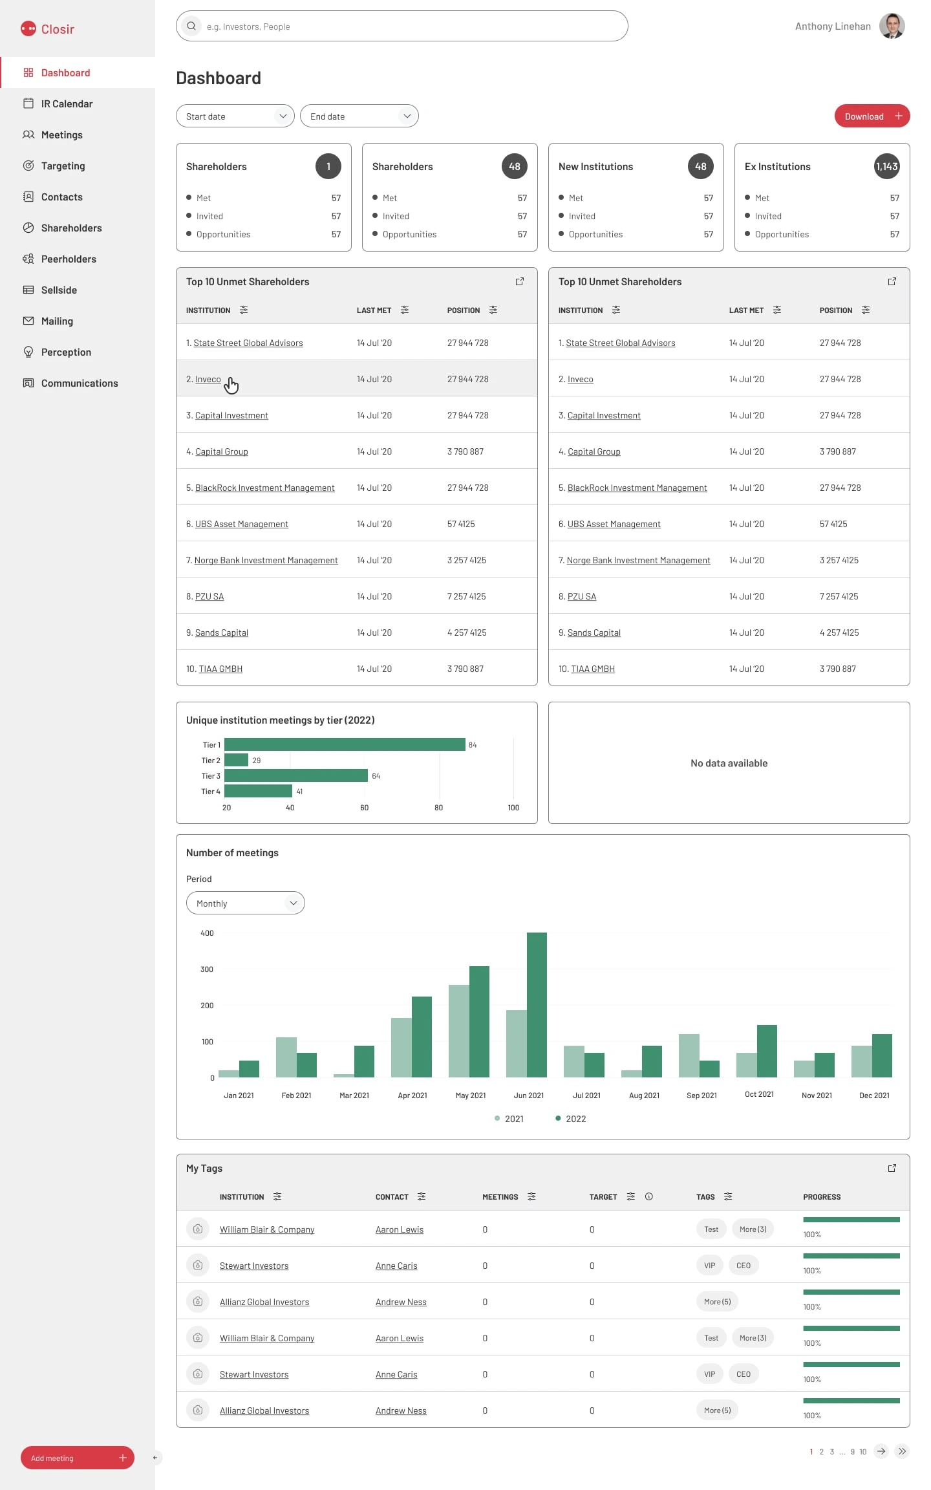Filter Institution column in My Tags

click(277, 1196)
